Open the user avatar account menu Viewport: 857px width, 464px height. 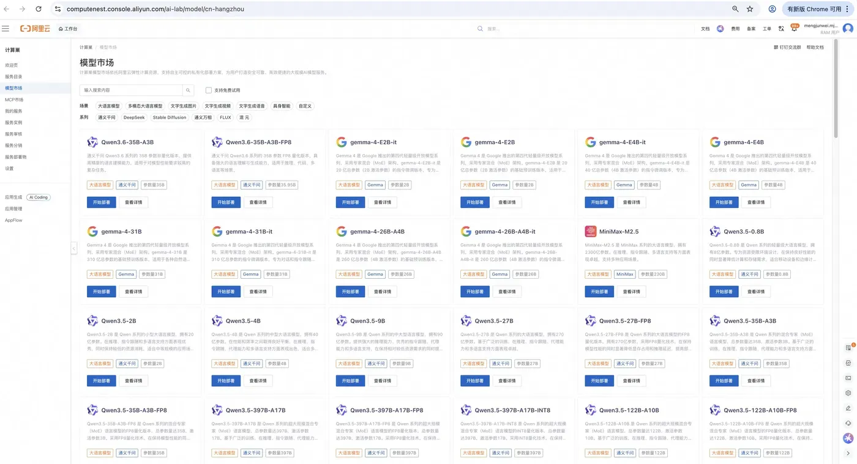[x=848, y=29]
